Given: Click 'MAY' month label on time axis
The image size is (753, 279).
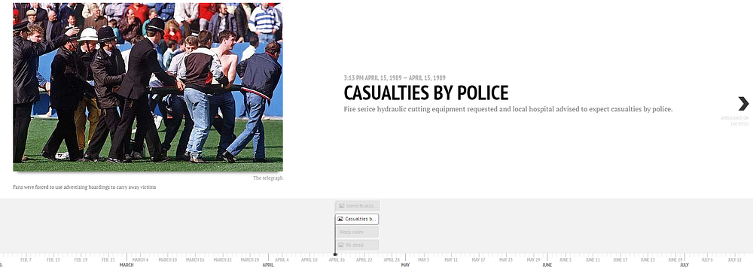Looking at the screenshot, I should 405,265.
